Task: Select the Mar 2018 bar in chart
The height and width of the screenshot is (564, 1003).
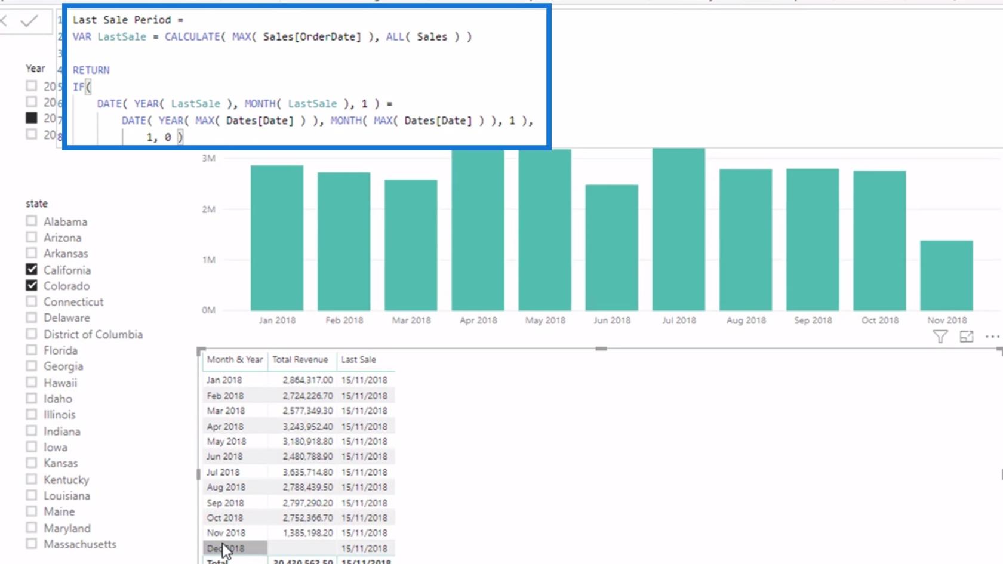Action: click(x=411, y=245)
